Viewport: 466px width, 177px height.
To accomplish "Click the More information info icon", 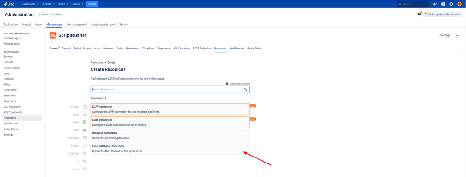I will [227, 84].
